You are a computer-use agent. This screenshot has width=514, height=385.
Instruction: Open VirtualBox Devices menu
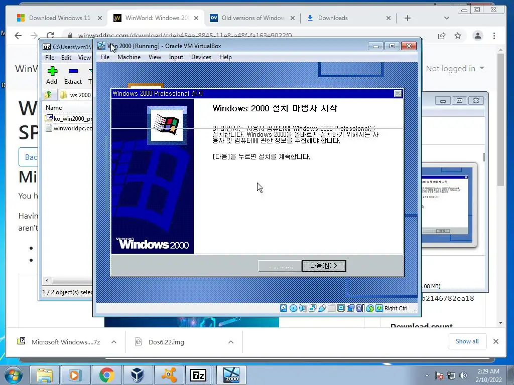(201, 57)
